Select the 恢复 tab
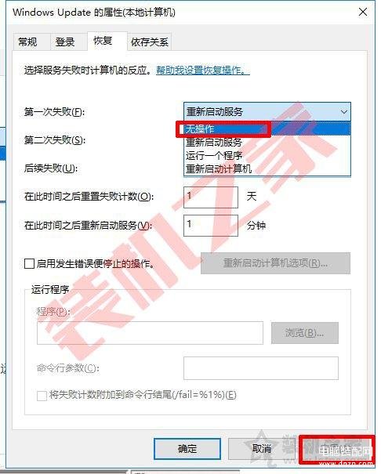Viewport: 381px width, 474px height. pyautogui.click(x=103, y=41)
